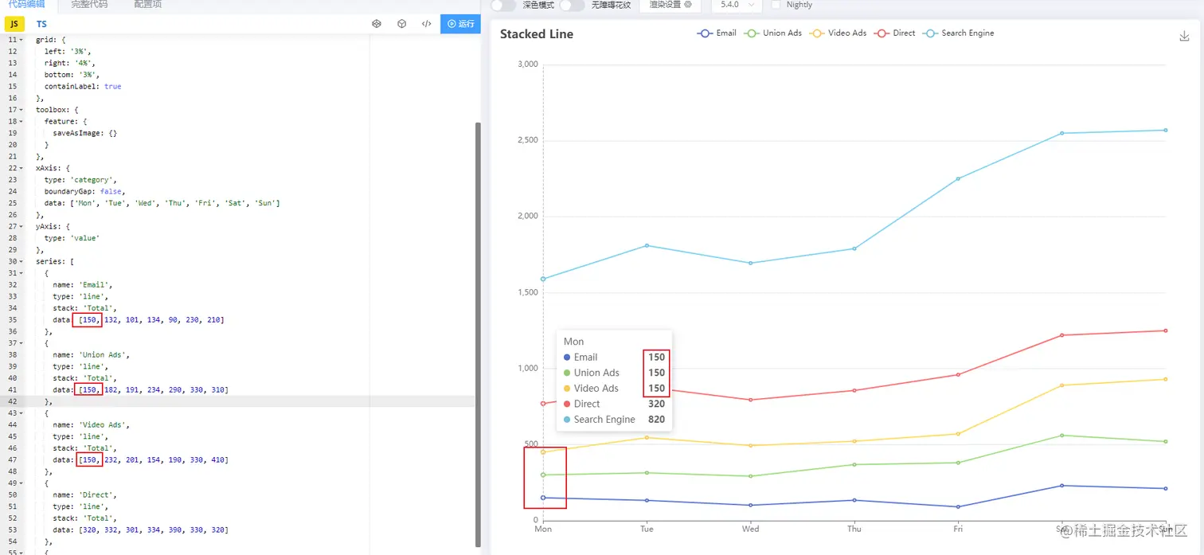The image size is (1204, 555).
Task: Toggle 无障碍花纹 pattern switch
Action: coord(572,5)
